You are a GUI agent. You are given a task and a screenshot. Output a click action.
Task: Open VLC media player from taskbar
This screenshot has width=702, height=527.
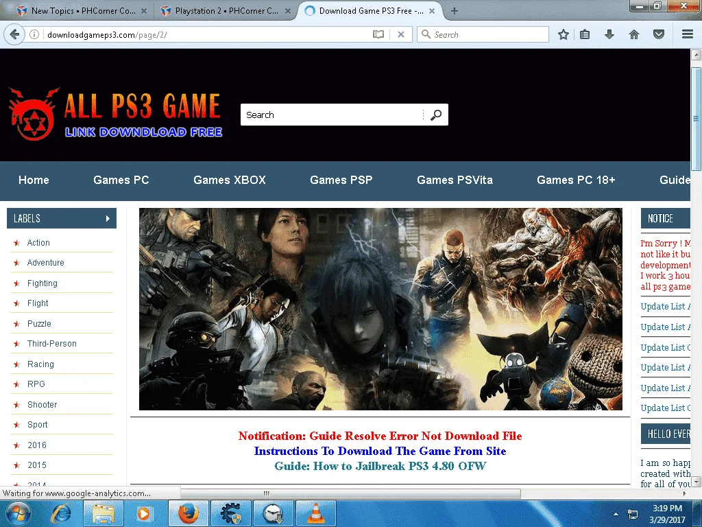click(x=315, y=513)
